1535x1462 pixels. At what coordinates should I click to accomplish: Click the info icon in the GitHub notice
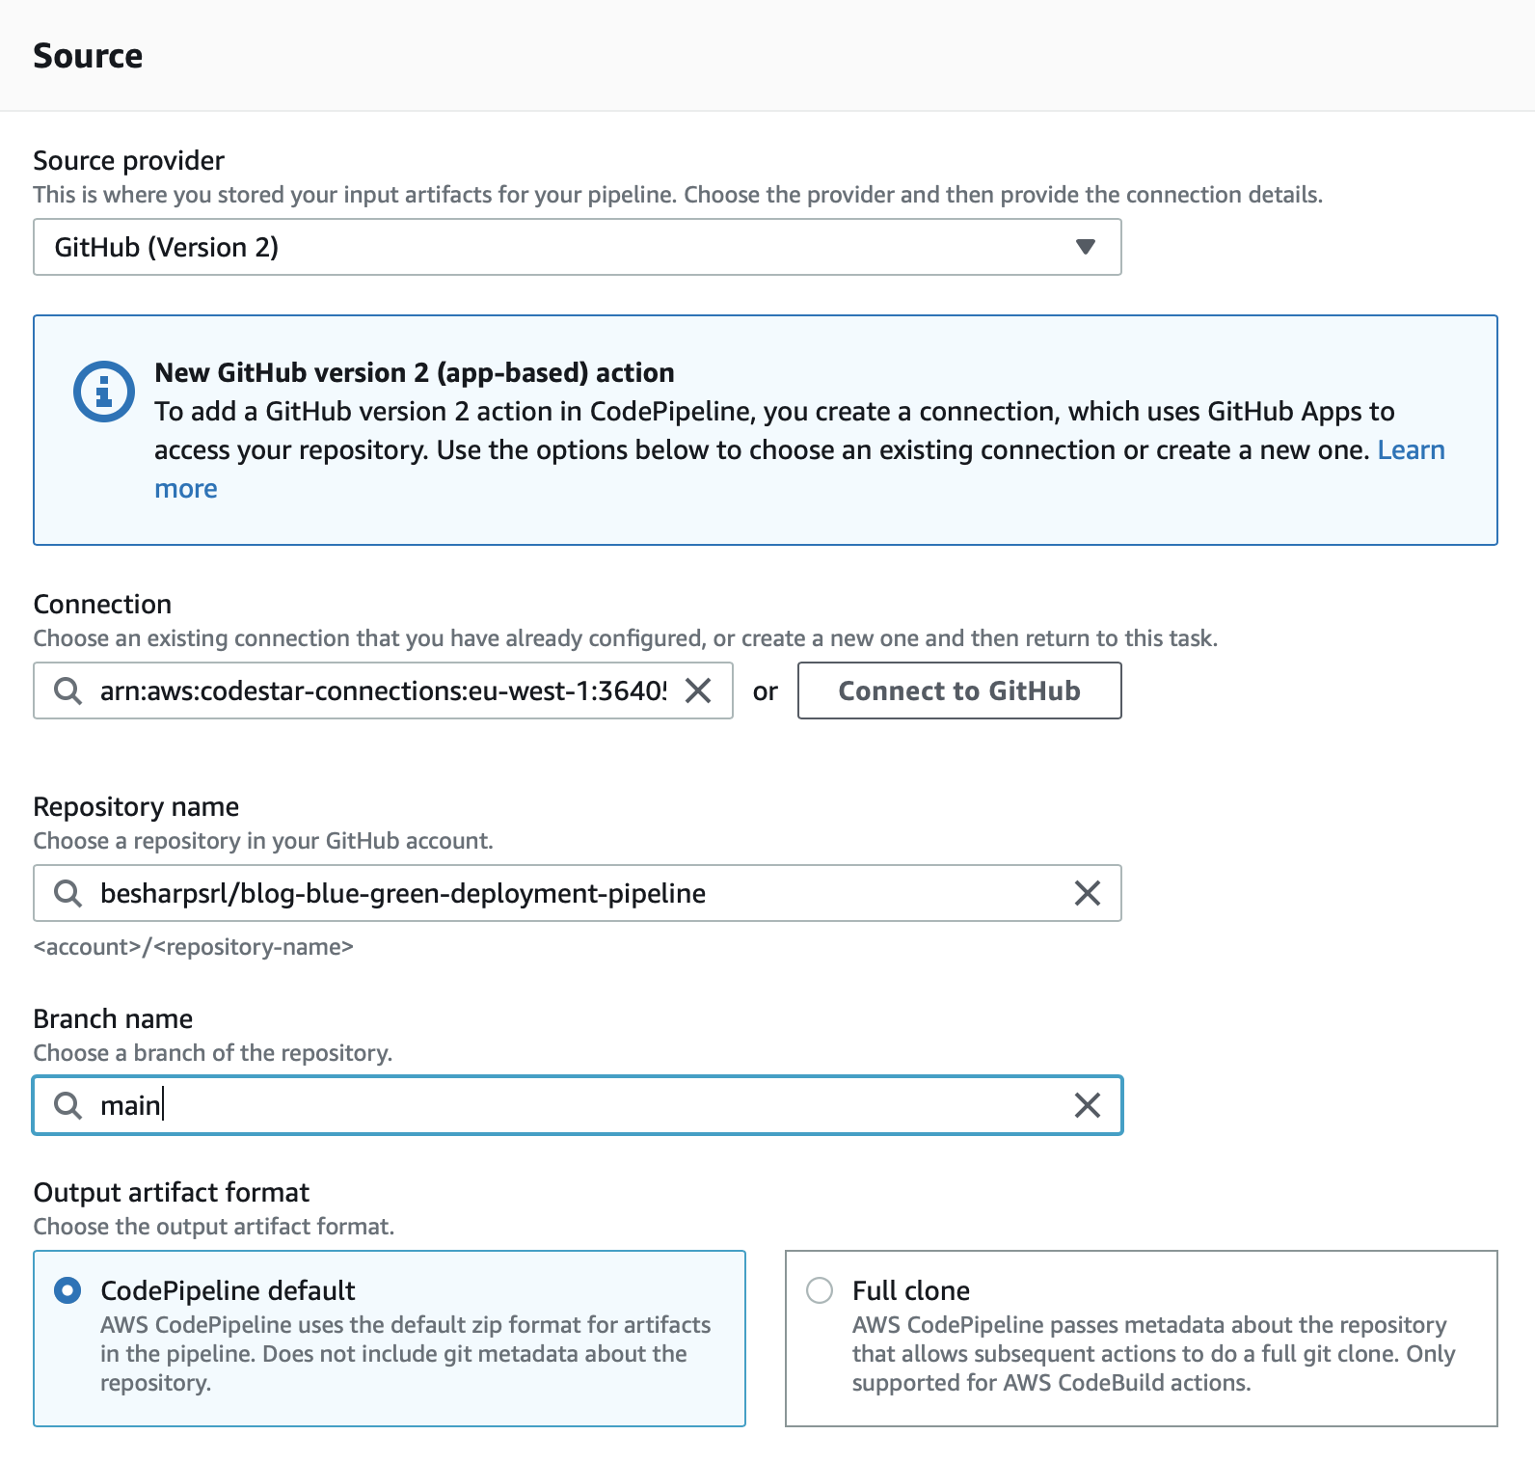[103, 392]
